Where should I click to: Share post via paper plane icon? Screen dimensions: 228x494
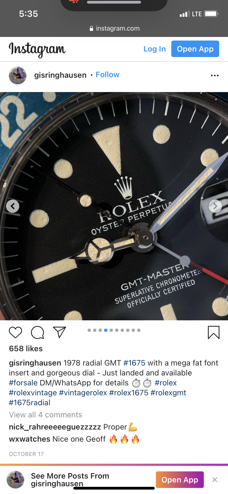click(x=59, y=332)
